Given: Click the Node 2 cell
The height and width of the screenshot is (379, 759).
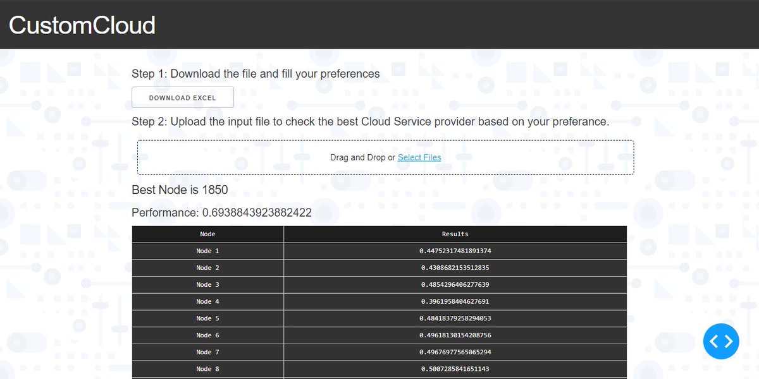Looking at the screenshot, I should pyautogui.click(x=207, y=268).
